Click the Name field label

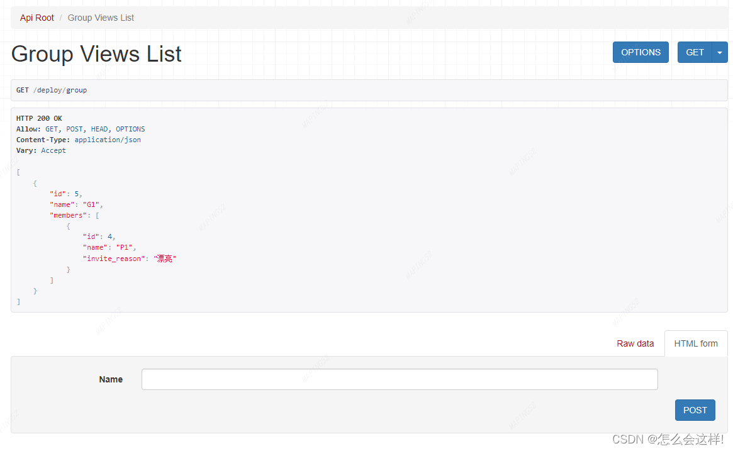pyautogui.click(x=111, y=379)
